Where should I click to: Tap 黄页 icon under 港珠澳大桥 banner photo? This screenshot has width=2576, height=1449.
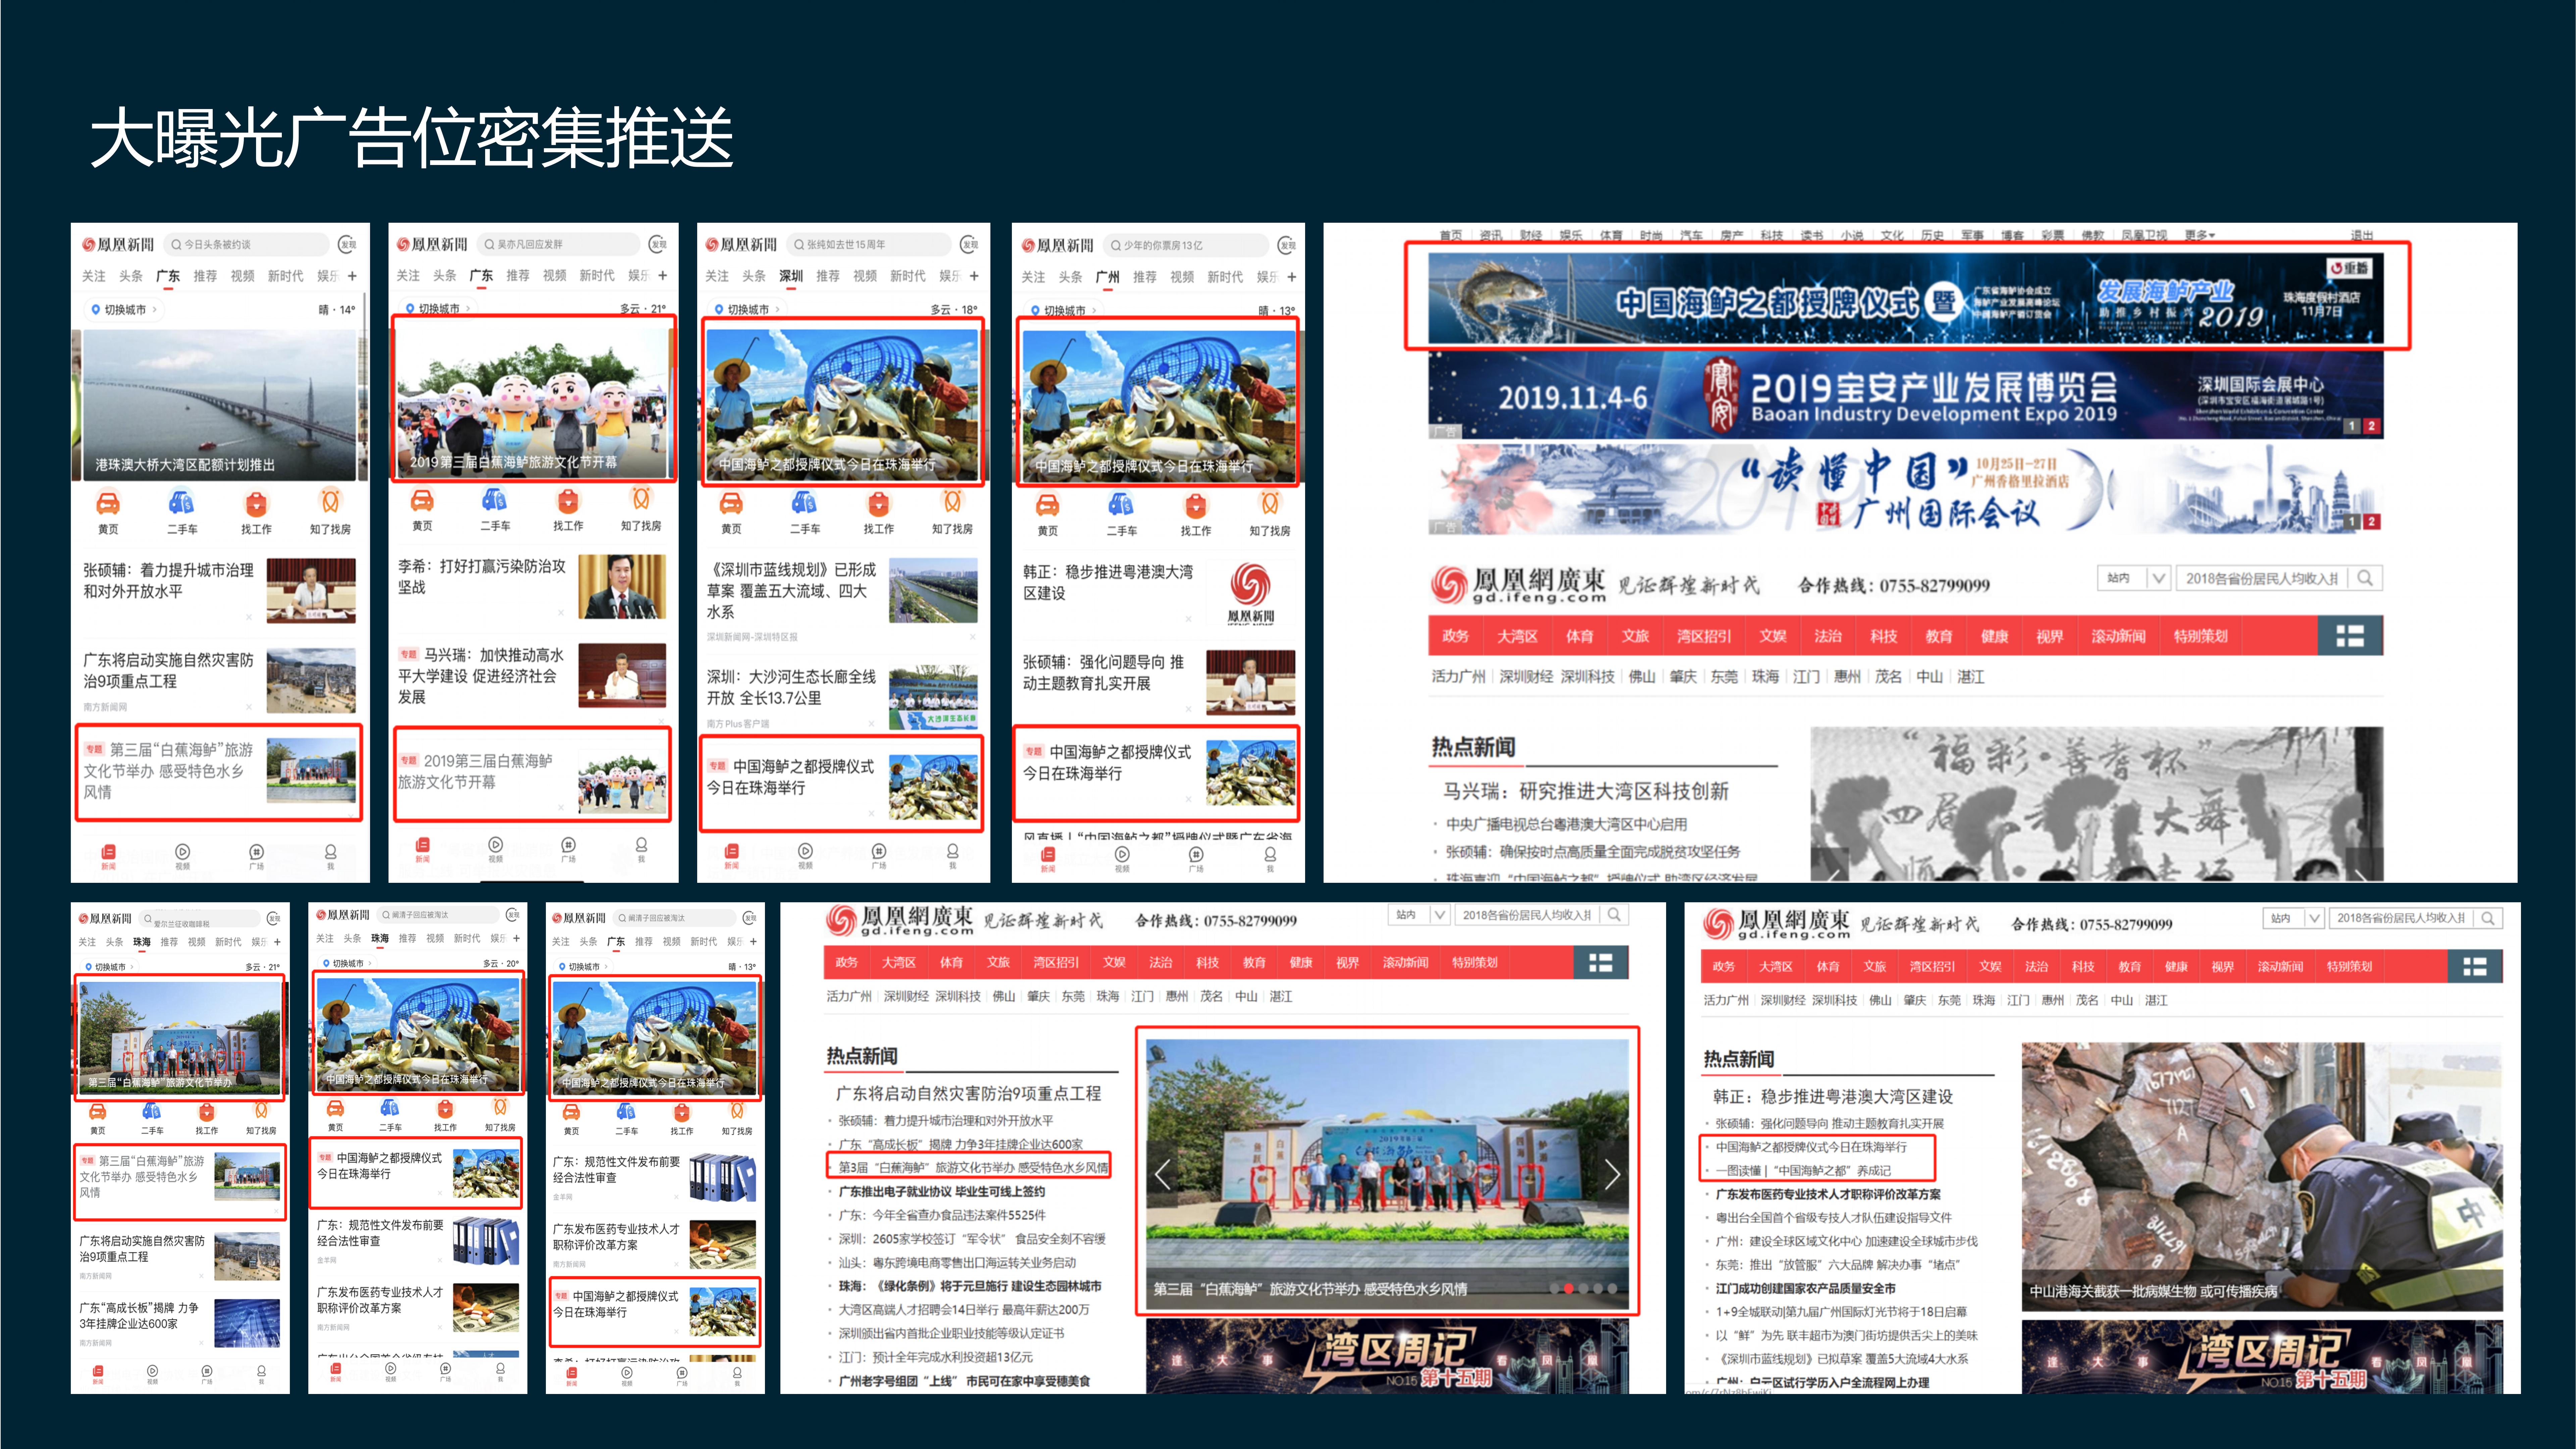[108, 503]
